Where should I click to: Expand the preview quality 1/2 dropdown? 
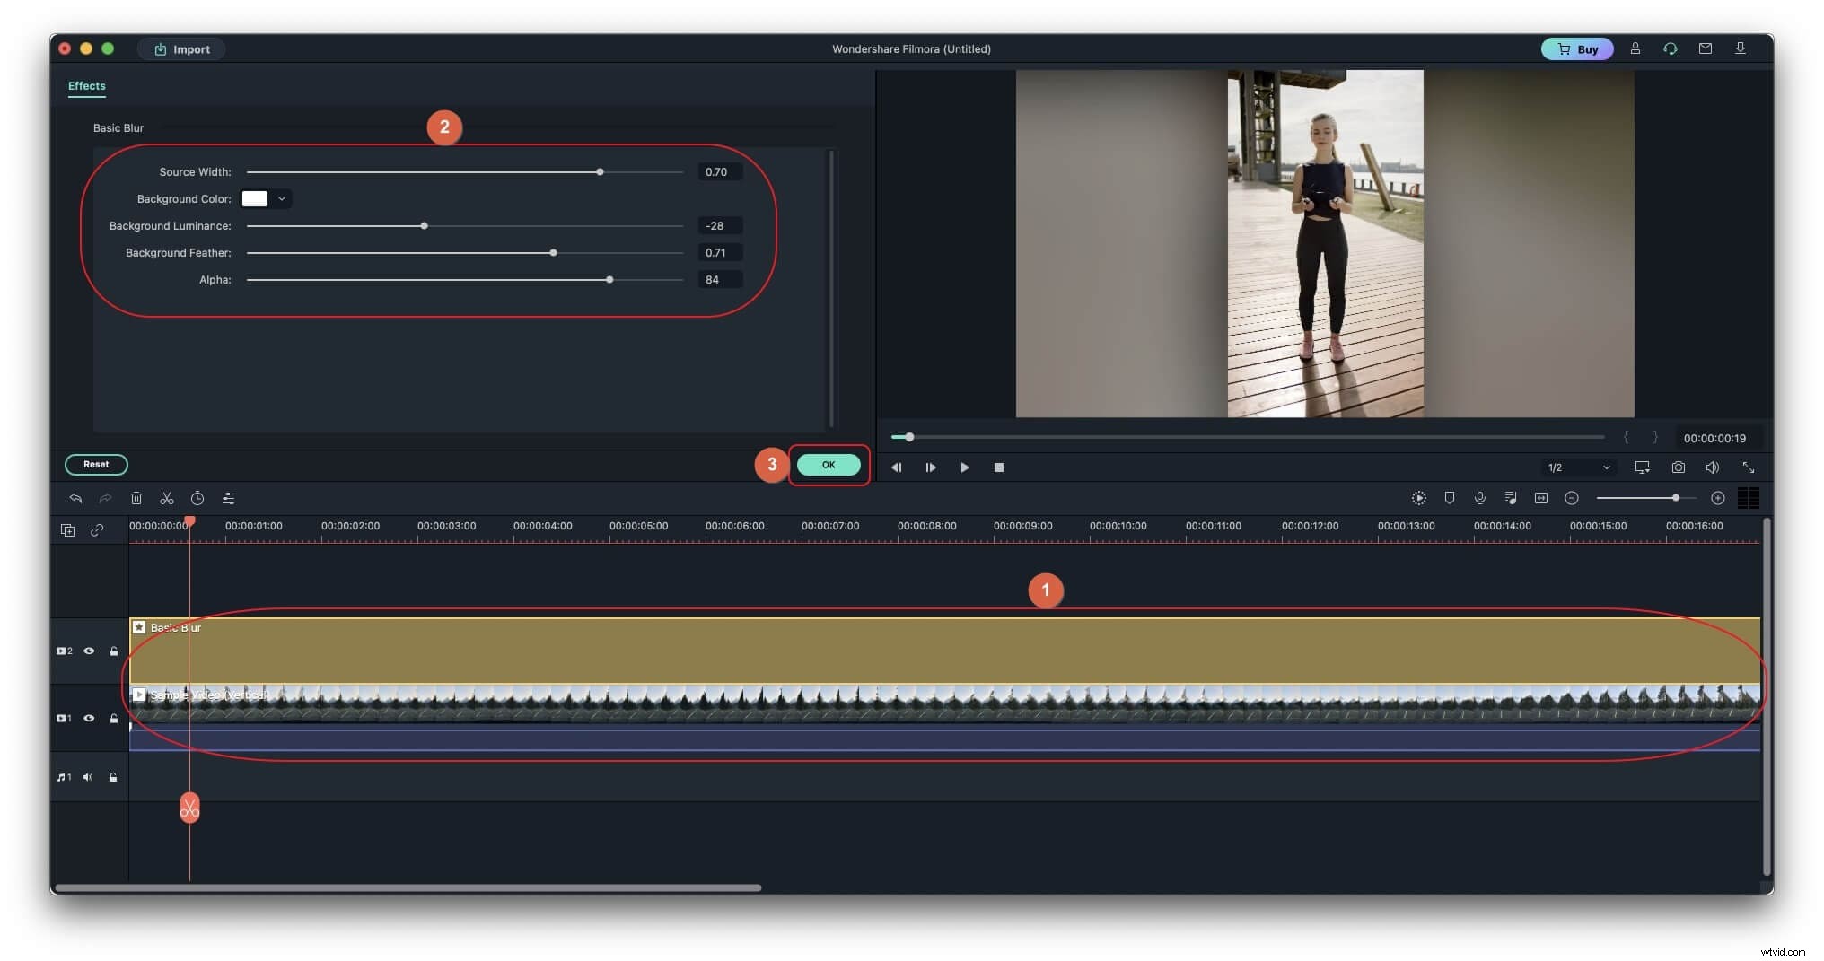coord(1578,467)
